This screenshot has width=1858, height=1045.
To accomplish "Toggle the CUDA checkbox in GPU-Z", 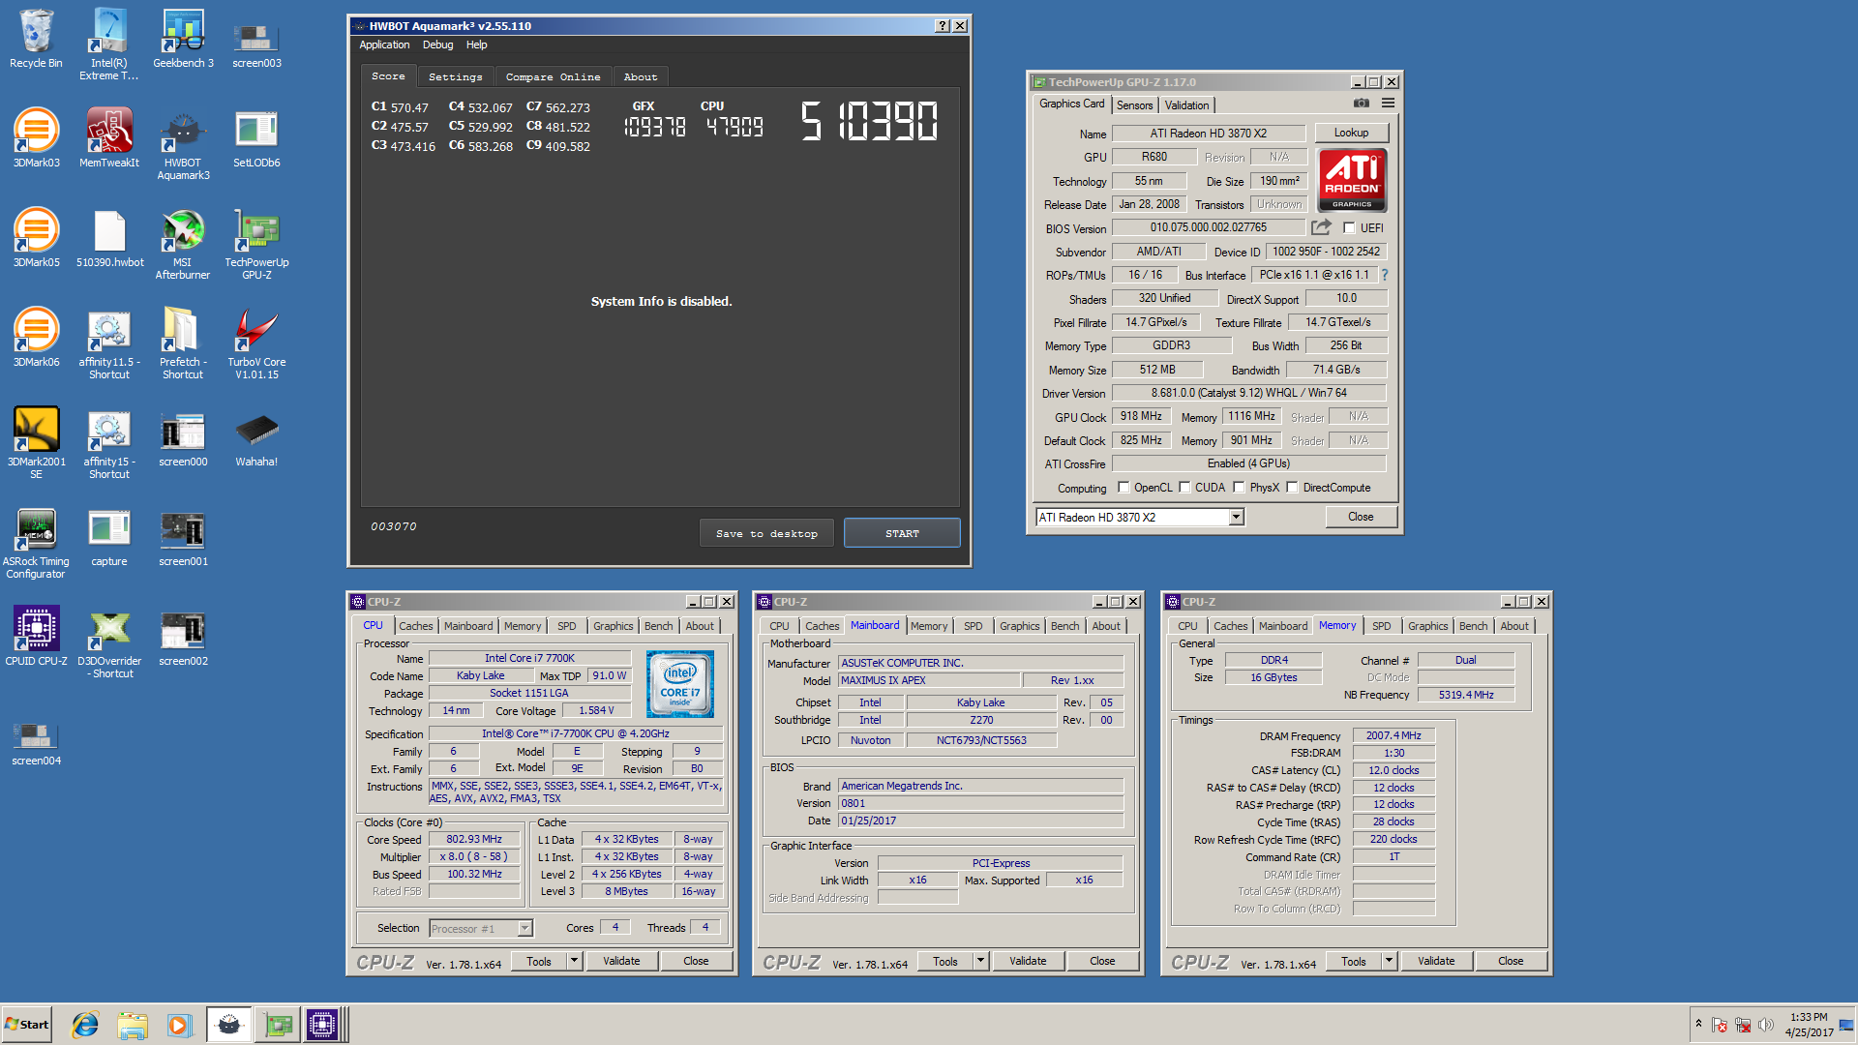I will coord(1184,488).
